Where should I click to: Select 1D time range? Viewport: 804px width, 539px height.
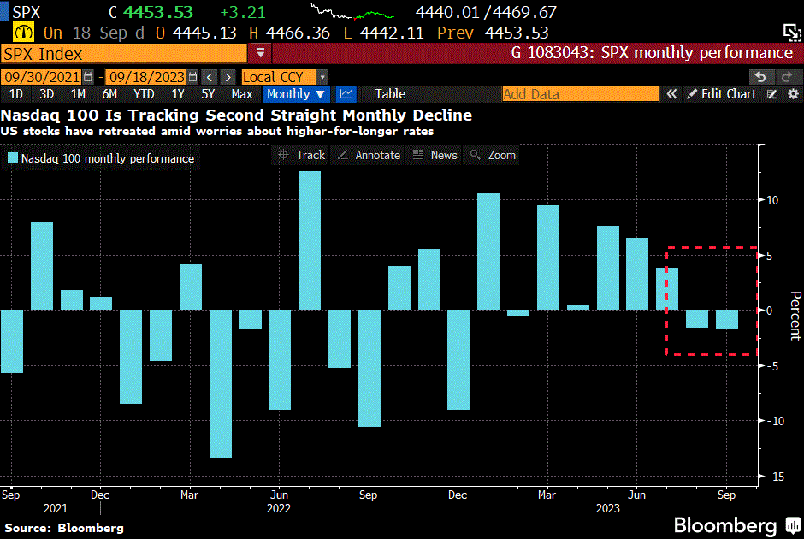(16, 94)
